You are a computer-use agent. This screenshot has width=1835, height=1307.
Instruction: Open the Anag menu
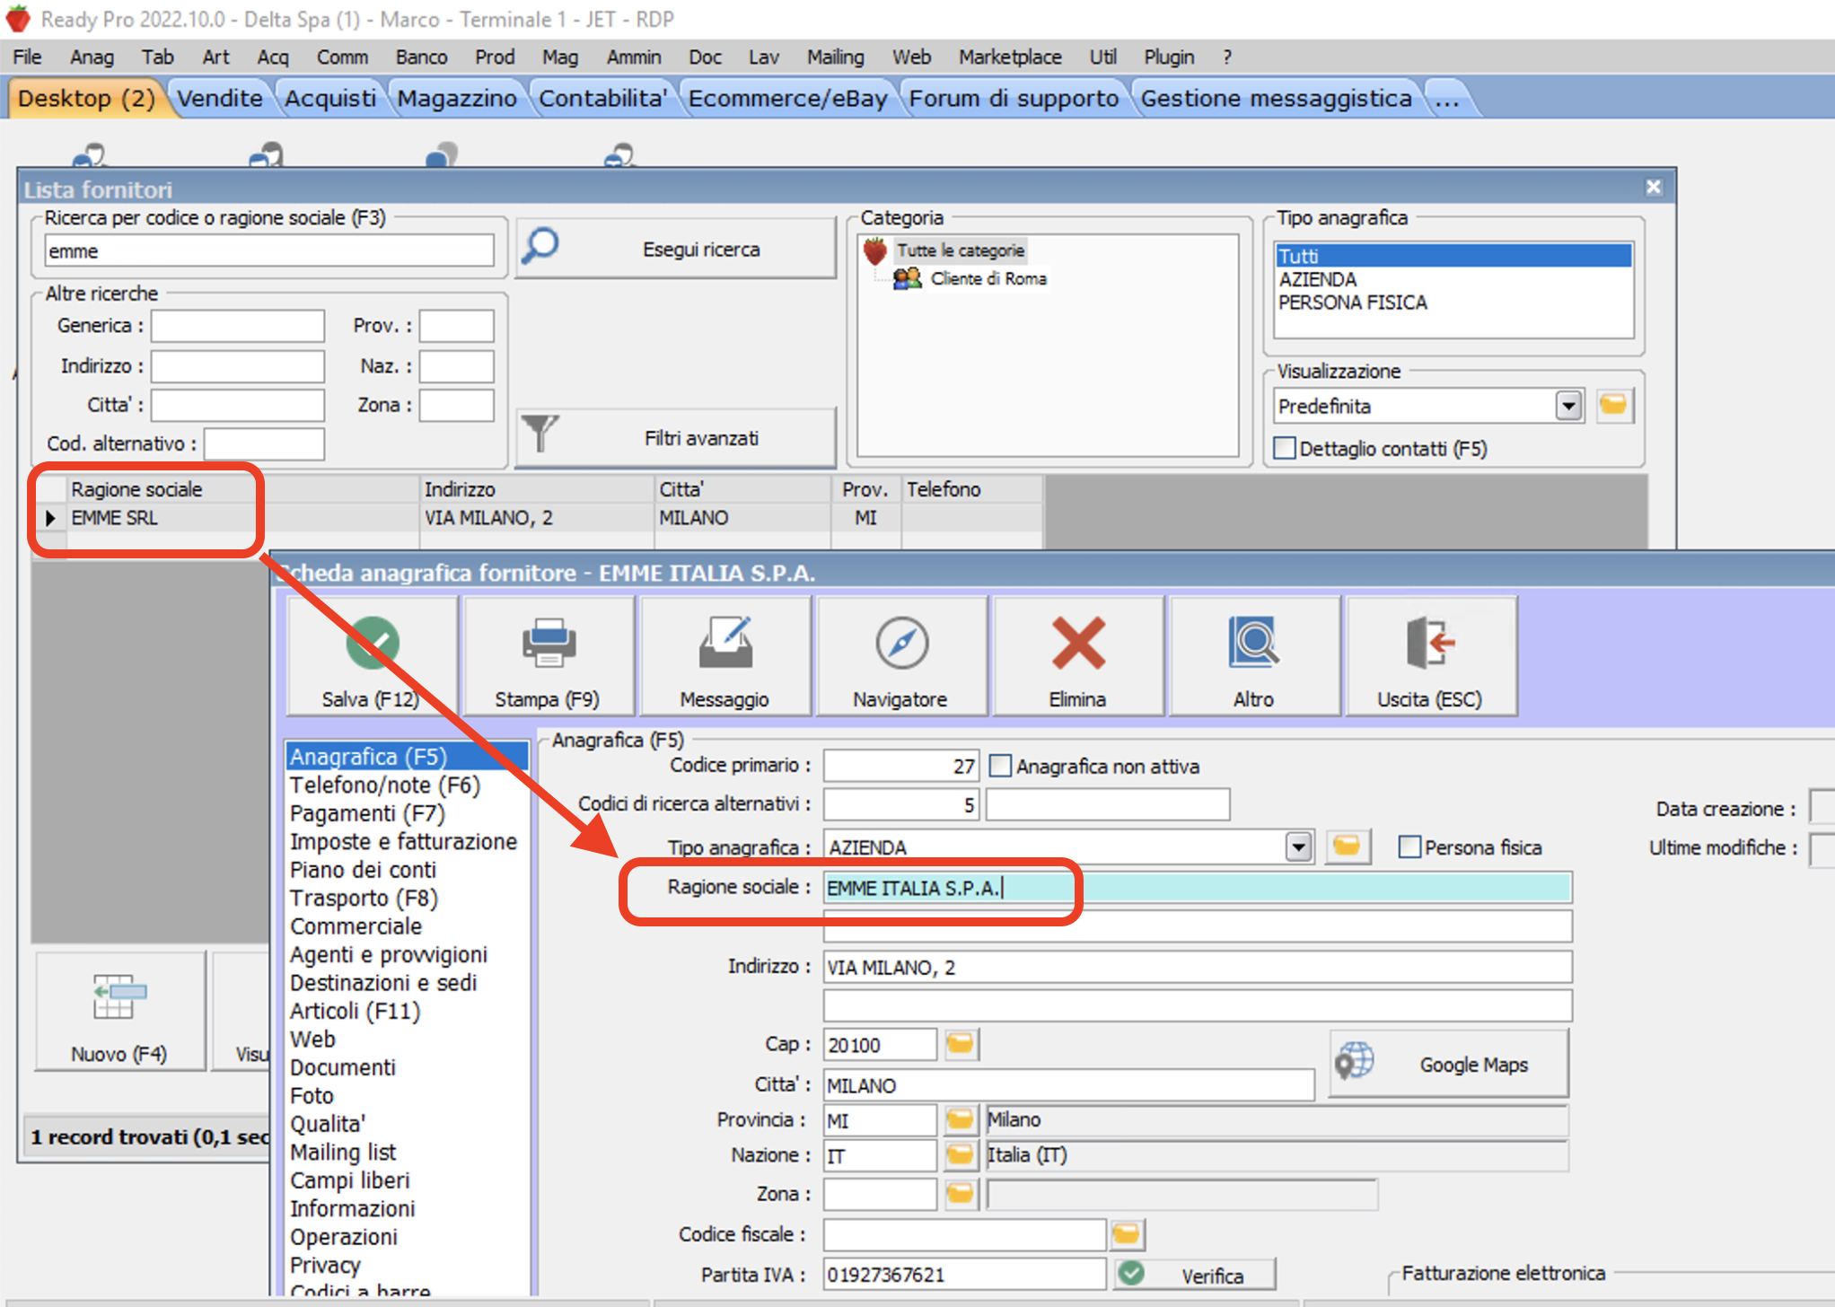(92, 57)
